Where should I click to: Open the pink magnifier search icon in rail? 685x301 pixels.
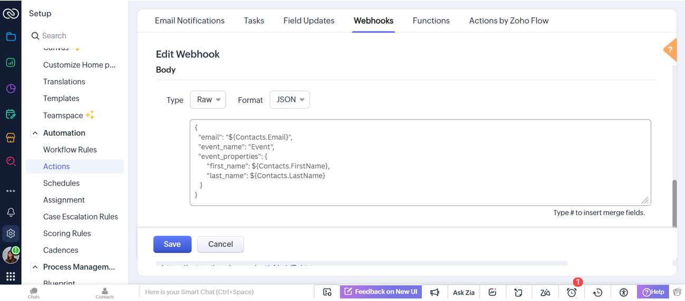click(11, 162)
